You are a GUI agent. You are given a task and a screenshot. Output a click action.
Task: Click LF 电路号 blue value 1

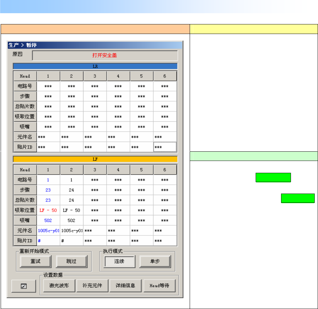(48, 180)
